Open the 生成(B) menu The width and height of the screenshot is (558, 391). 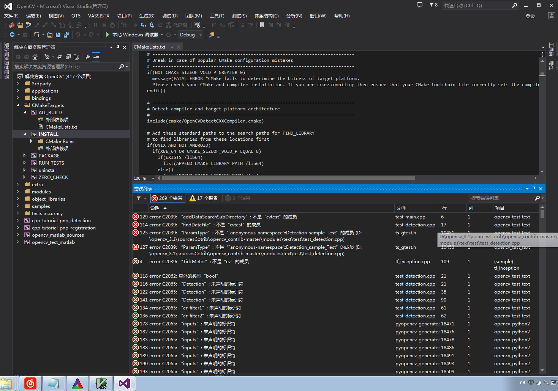(147, 16)
